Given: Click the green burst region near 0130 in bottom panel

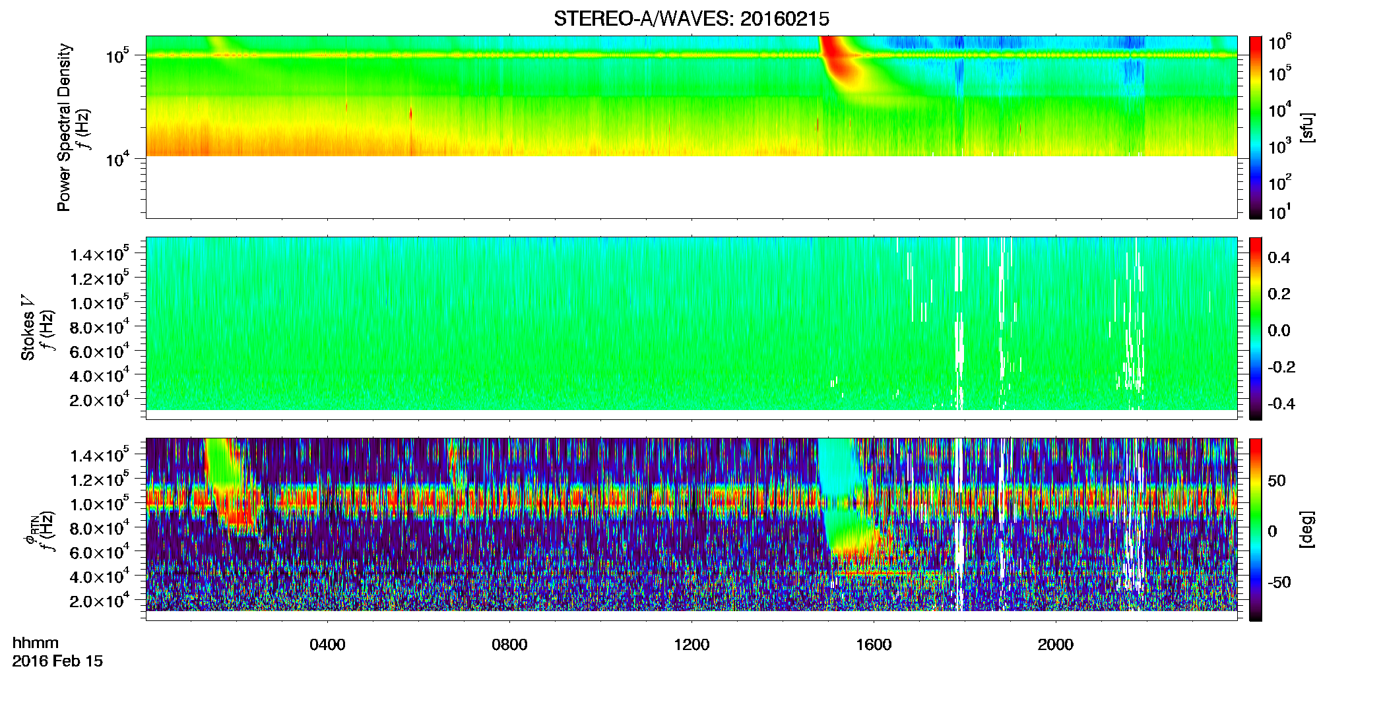Looking at the screenshot, I should (223, 461).
